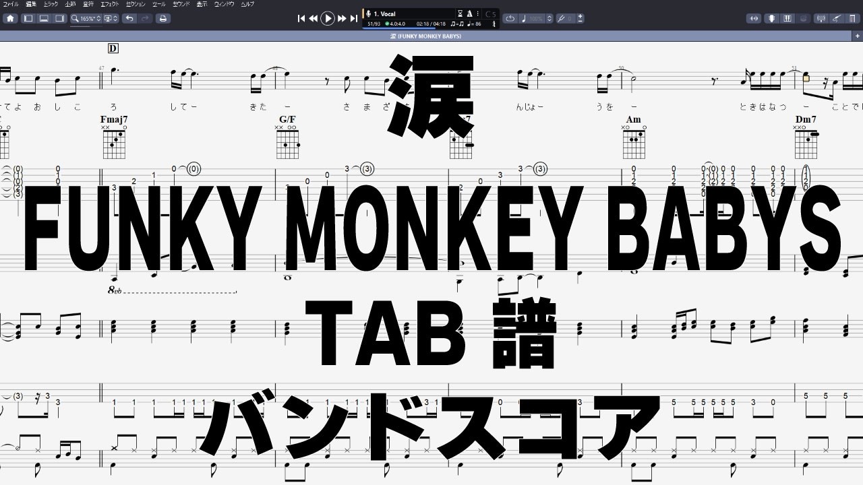Toggle the right inspector panel
This screenshot has height=485, width=863.
(59, 18)
